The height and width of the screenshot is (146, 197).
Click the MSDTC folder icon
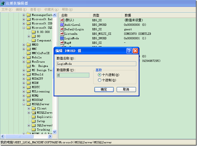29,87
